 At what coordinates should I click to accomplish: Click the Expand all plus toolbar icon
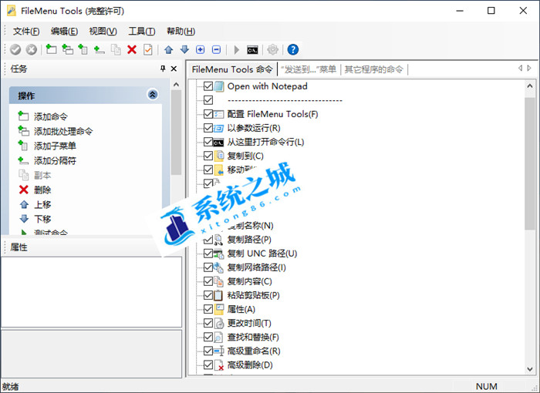click(x=200, y=49)
